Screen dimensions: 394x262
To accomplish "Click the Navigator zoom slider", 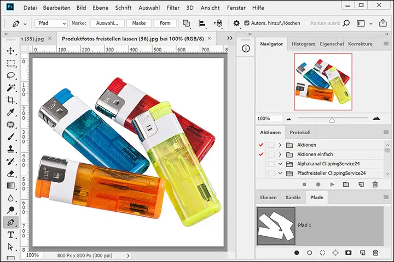I will click(332, 118).
